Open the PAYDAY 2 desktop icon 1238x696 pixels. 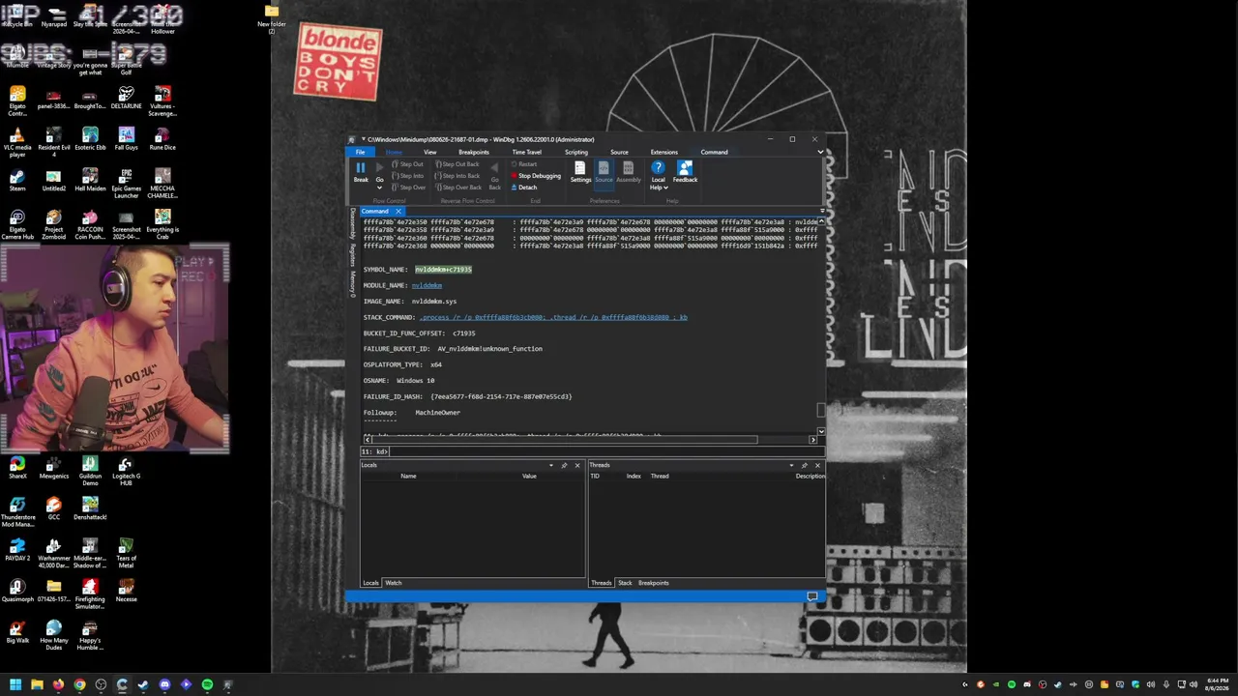click(x=17, y=551)
